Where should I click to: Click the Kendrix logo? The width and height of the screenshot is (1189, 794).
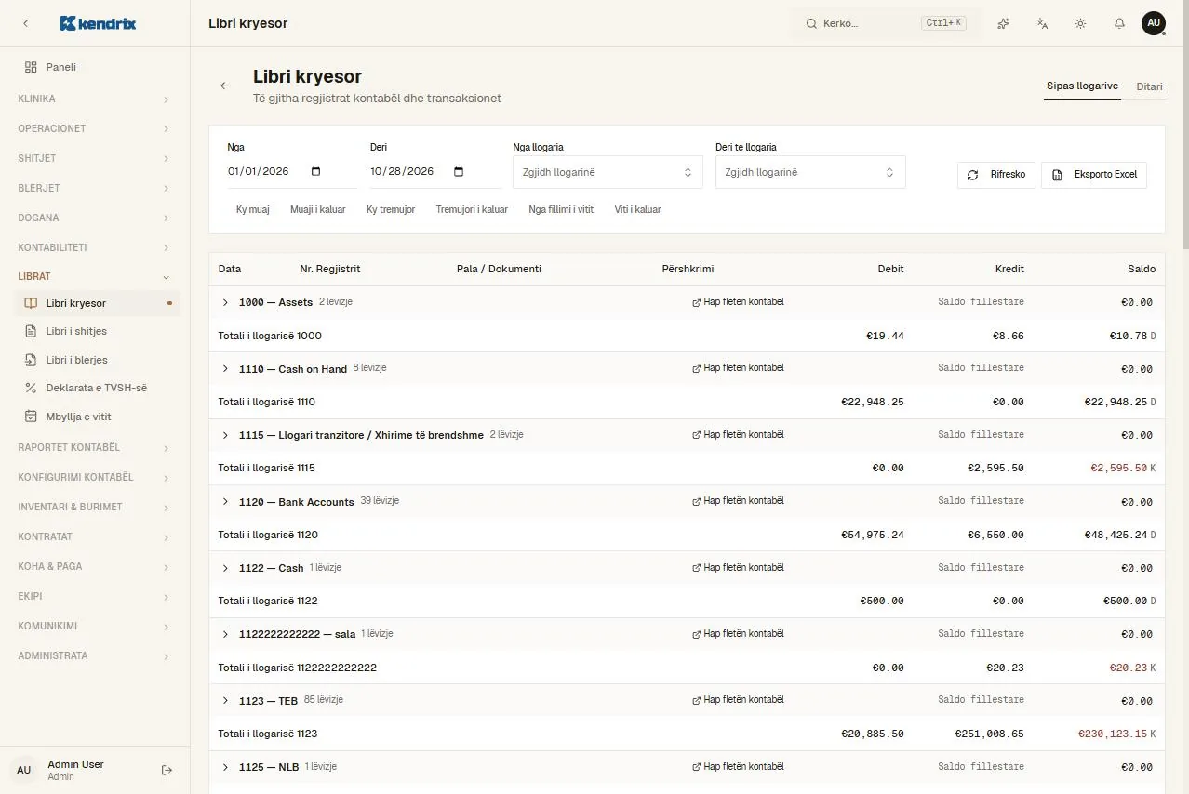click(x=98, y=23)
